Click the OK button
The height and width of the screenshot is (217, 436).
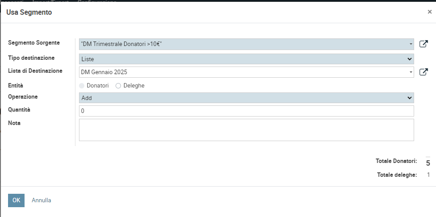coord(16,200)
